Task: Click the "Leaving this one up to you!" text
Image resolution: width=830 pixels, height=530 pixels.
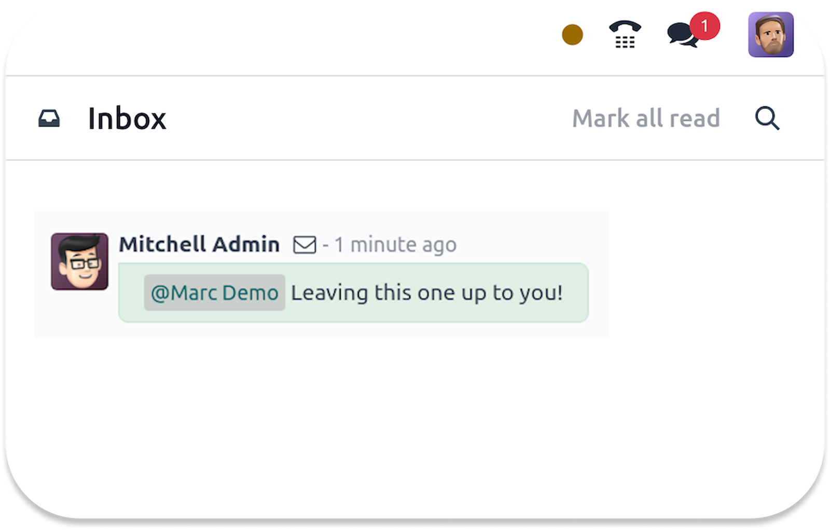Action: tap(426, 293)
